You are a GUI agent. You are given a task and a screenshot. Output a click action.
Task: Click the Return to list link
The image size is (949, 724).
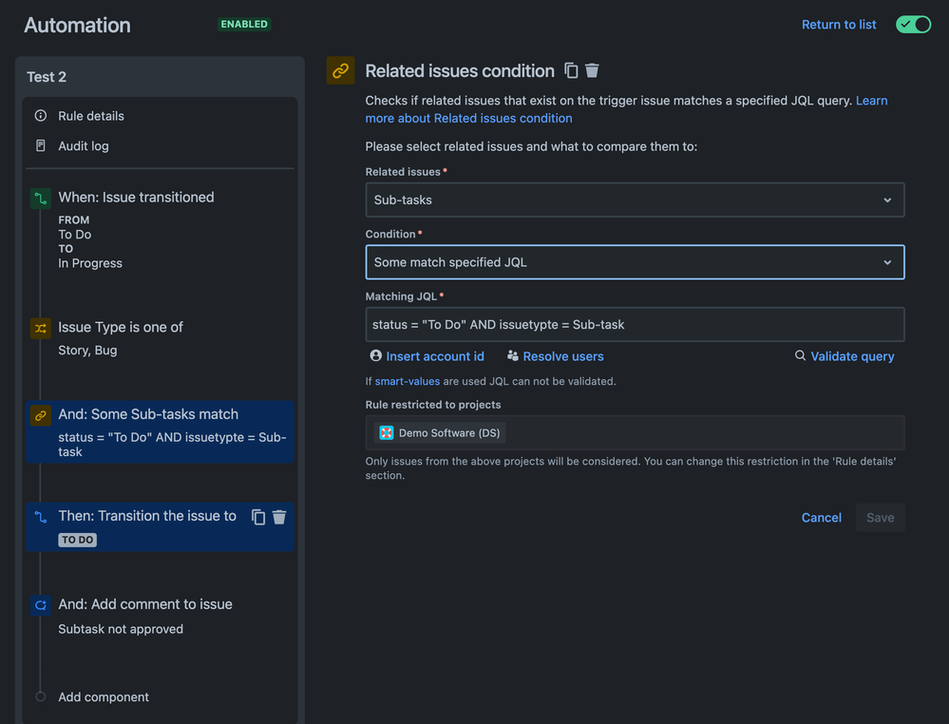(x=839, y=25)
